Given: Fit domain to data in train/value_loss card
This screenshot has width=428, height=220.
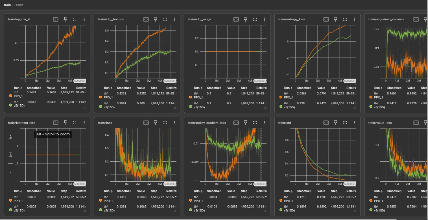Looking at the screenshot, I should point(416,123).
